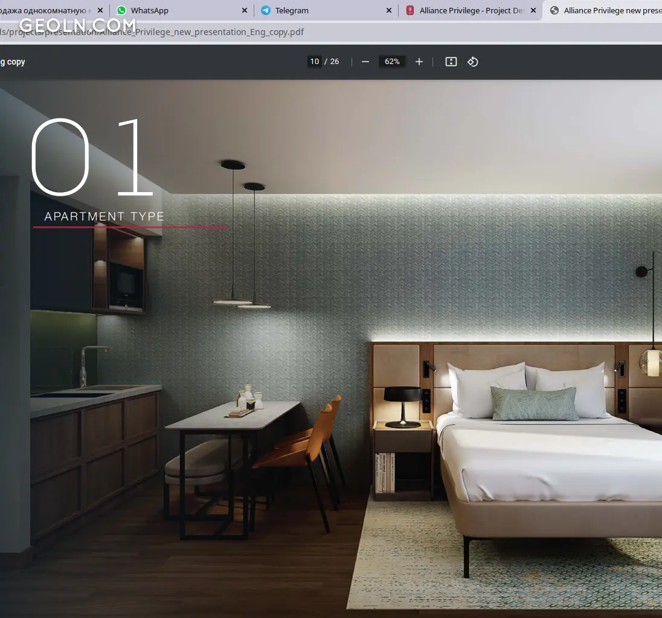Close the Telegram tab
662x618 pixels.
[389, 10]
